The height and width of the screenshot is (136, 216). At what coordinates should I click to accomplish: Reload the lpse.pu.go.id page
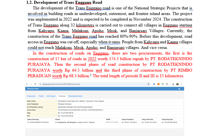35,84
